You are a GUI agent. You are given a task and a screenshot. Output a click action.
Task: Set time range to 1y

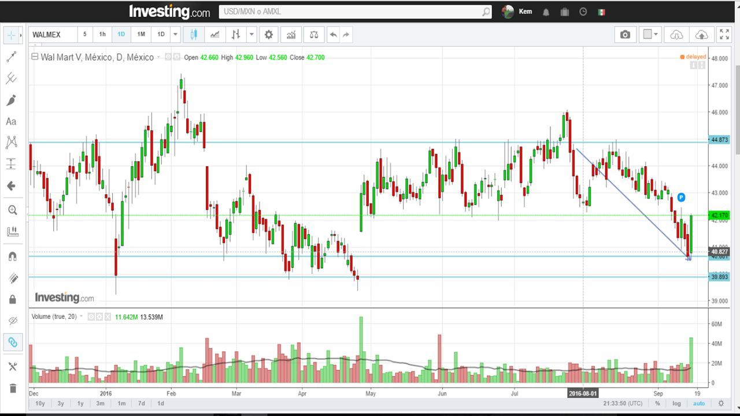pos(80,403)
